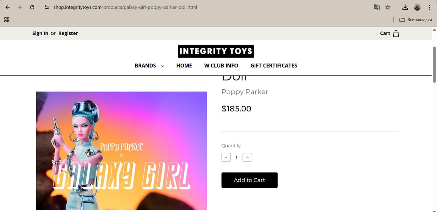Click the browser back arrow

click(x=8, y=7)
